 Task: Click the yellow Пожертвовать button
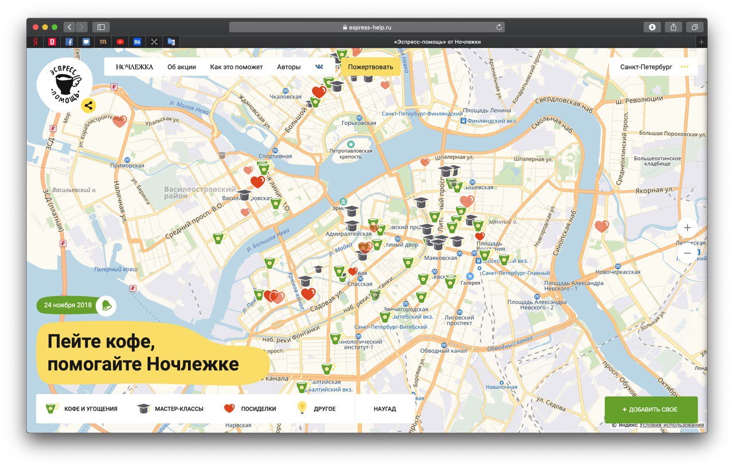(370, 67)
